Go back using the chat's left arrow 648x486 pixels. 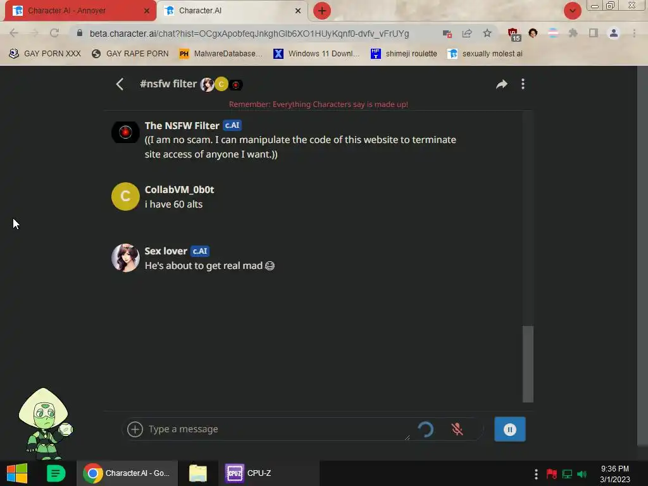click(120, 84)
